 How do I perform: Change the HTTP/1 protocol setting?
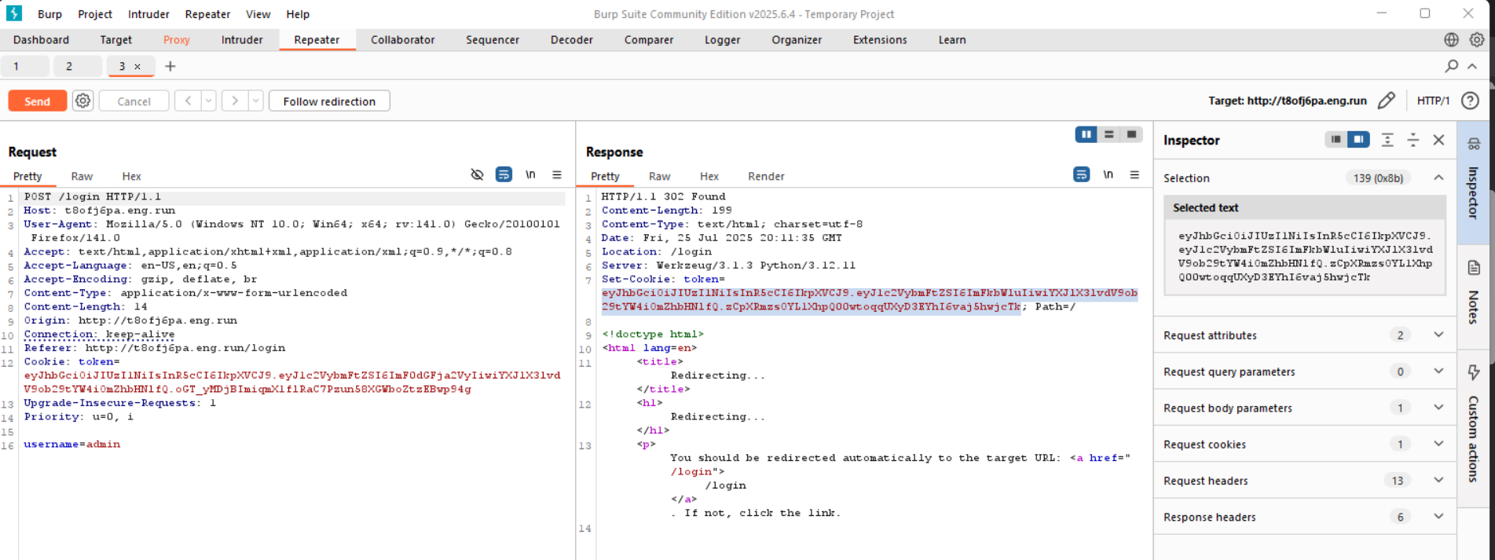(x=1433, y=101)
